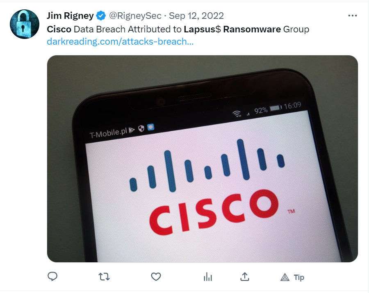This screenshot has height=293, width=369.
Task: Click bold word Lapsus$ in tweet
Action: coord(203,29)
